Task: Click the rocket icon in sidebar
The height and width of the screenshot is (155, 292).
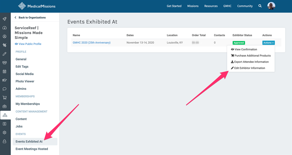Action: (5, 19)
